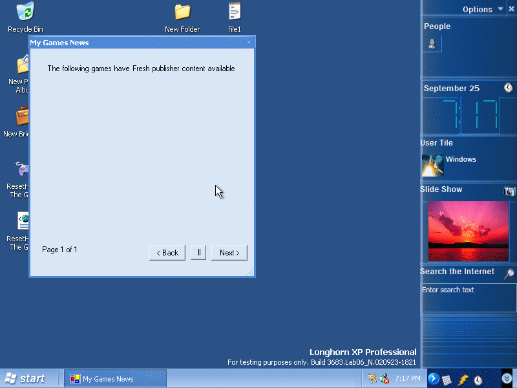Screen dimensions: 517x388
Task: Click the Next button
Action: (x=229, y=253)
